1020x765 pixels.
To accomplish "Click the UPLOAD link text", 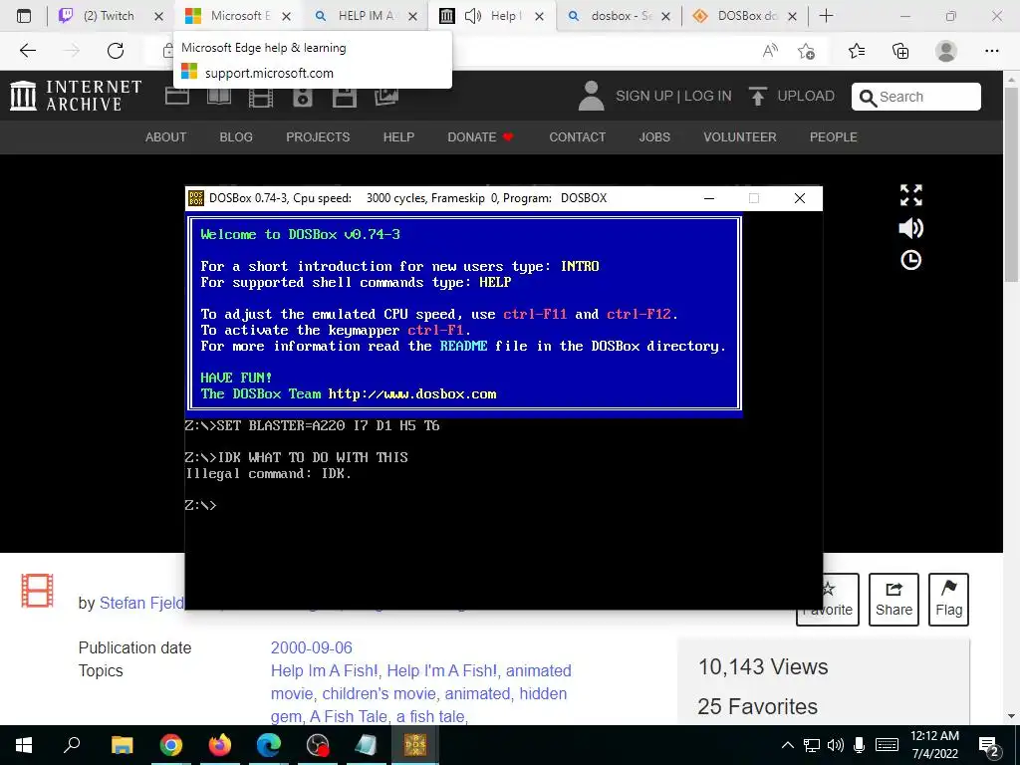I will pyautogui.click(x=806, y=97).
